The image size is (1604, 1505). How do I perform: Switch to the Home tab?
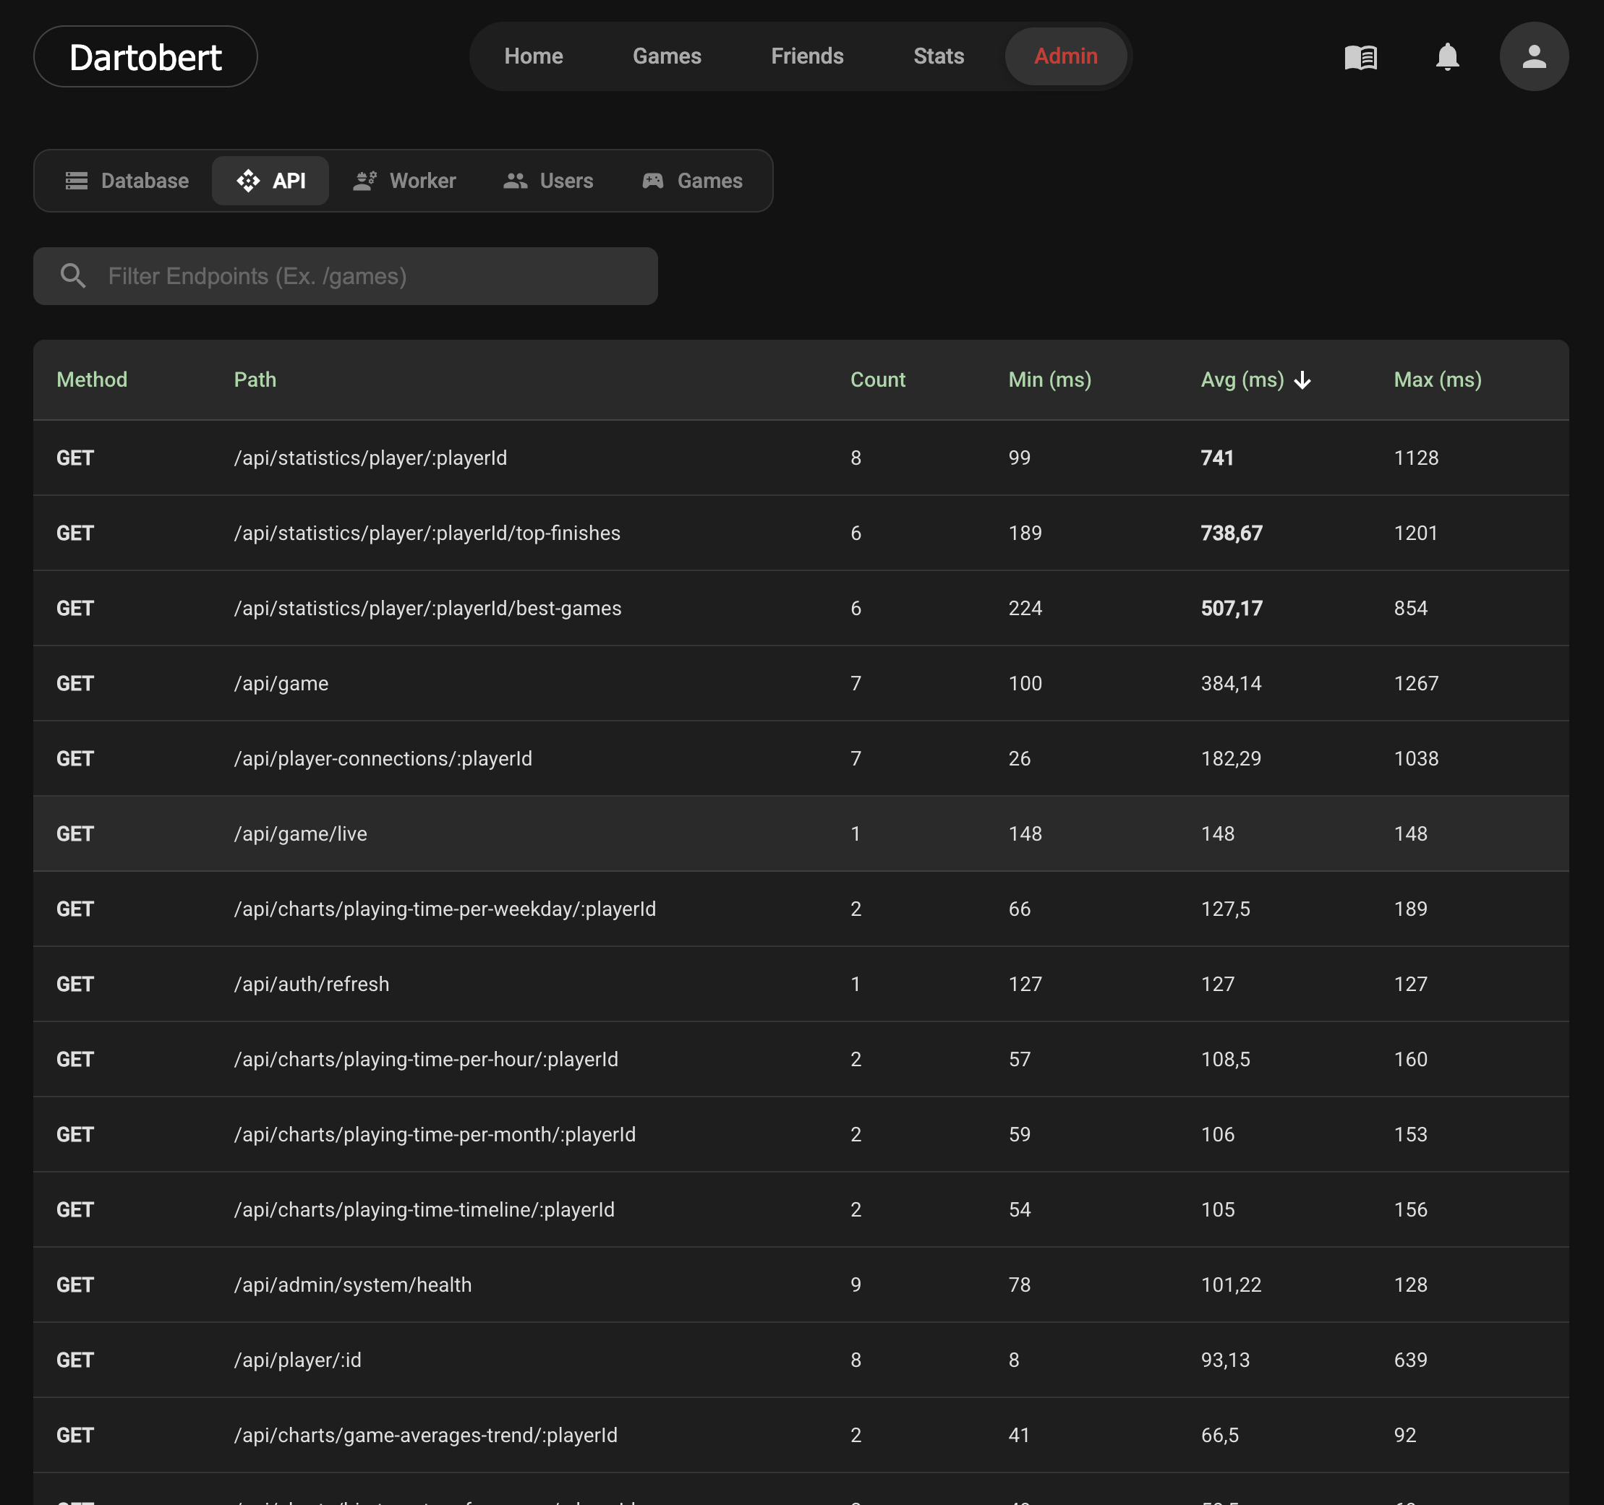(533, 56)
